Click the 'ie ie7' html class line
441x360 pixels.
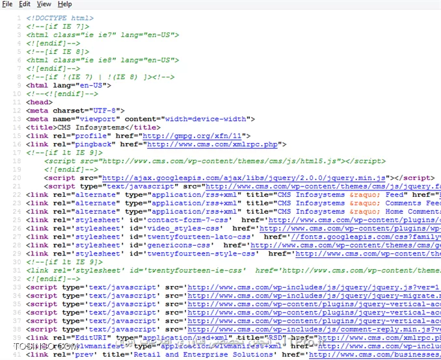pos(103,35)
